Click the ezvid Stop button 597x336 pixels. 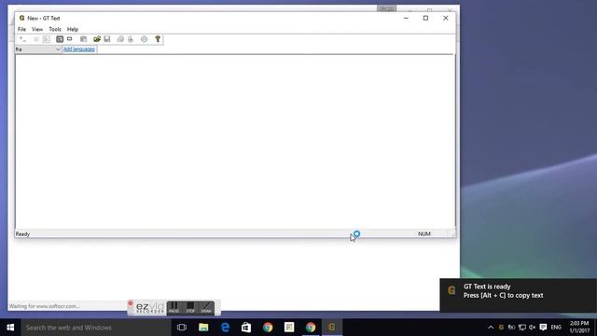pos(190,308)
